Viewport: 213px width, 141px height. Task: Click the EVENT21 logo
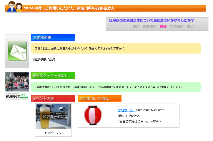coord(17,95)
